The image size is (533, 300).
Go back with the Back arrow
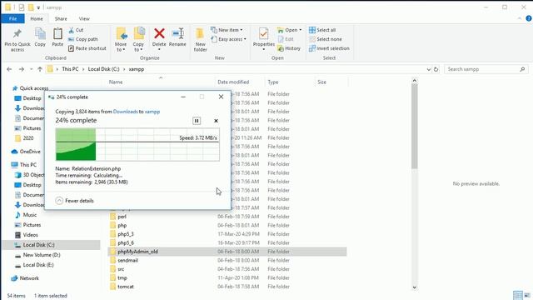(x=9, y=69)
